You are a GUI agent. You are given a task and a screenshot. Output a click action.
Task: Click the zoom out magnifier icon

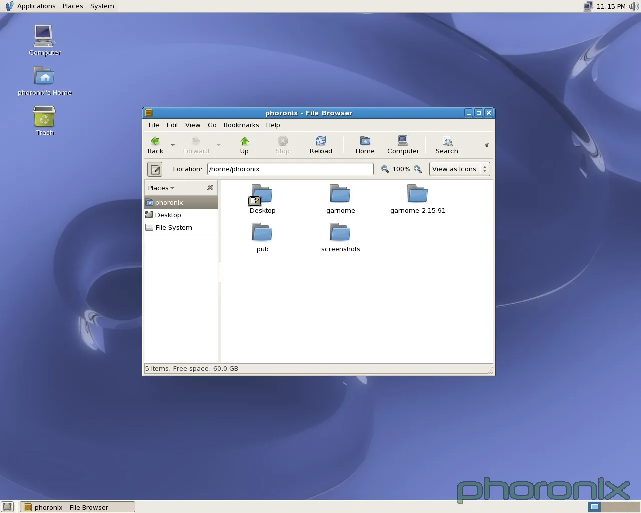pos(385,169)
